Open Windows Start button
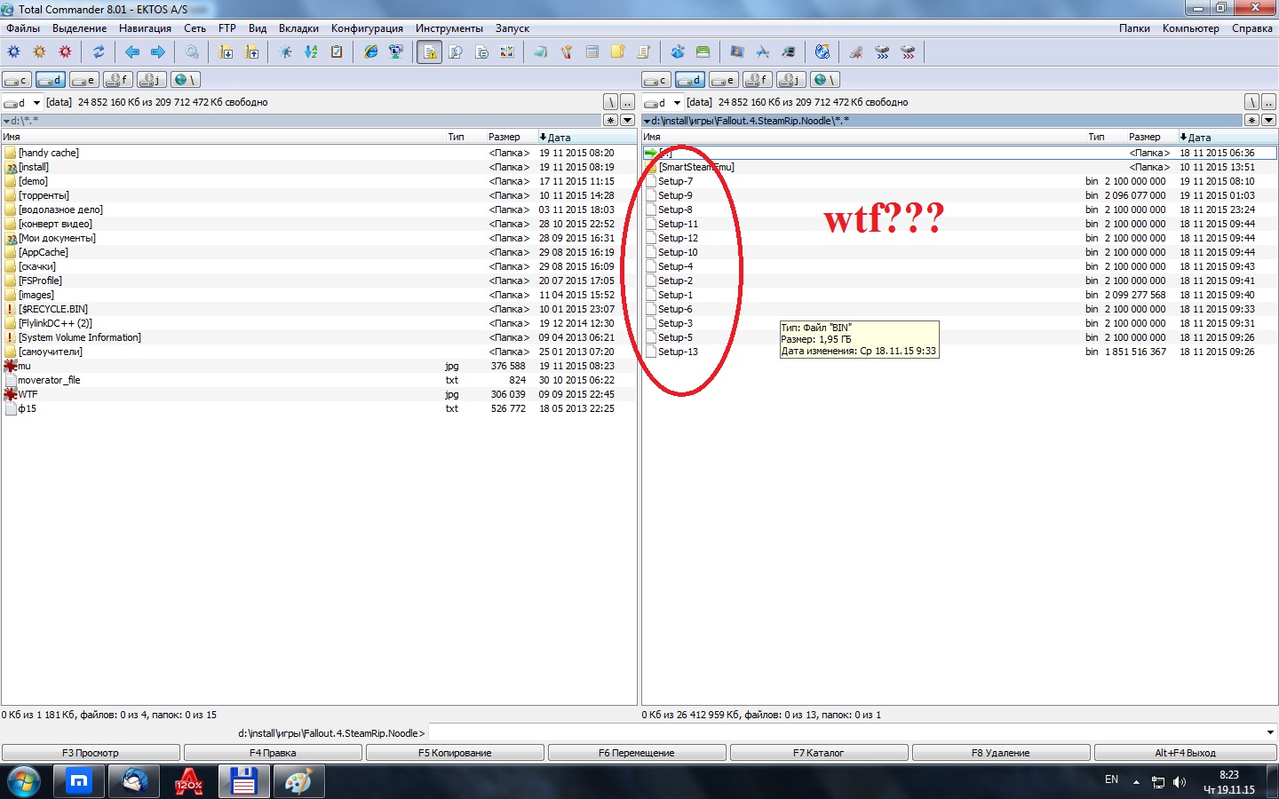The height and width of the screenshot is (799, 1279). pos(23,782)
